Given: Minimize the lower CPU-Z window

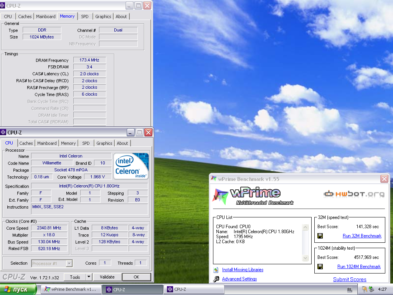Looking at the screenshot, I should tap(130, 132).
